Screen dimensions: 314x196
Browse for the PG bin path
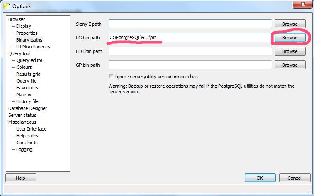[290, 38]
